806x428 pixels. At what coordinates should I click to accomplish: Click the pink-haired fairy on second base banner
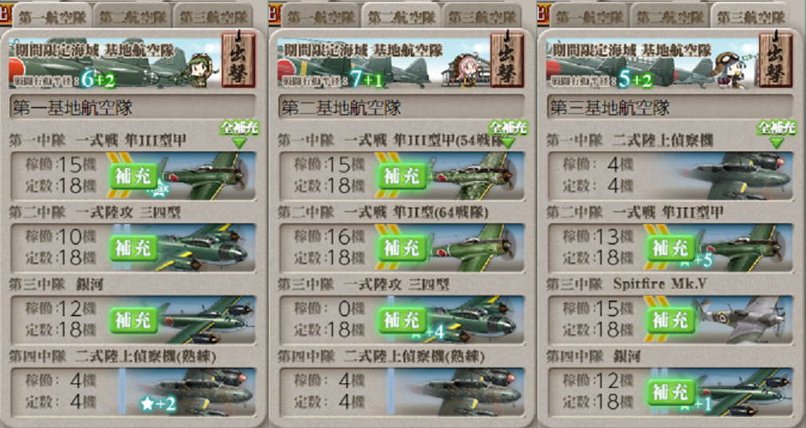pos(466,69)
